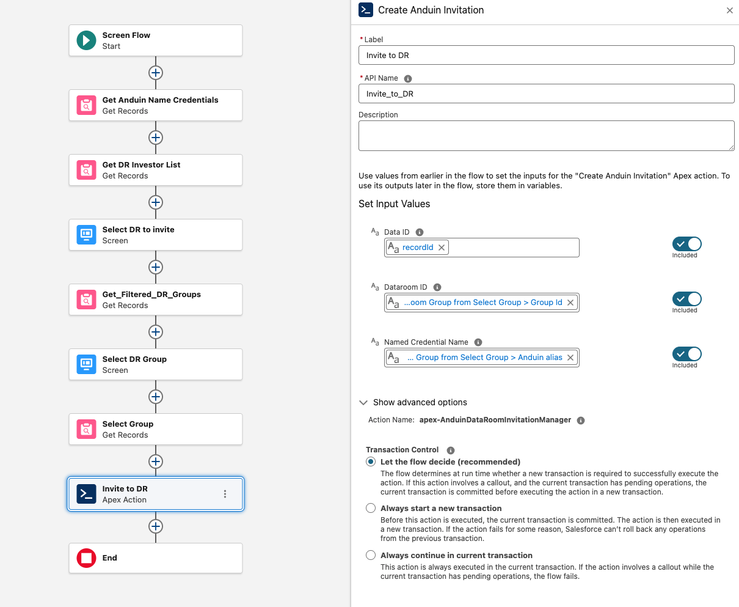Click the apex-AnduinDataRoomInvitationManager action name
The height and width of the screenshot is (607, 739).
(x=495, y=420)
